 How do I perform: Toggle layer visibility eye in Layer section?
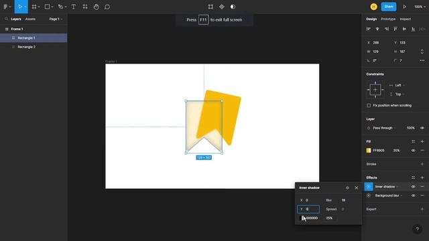click(422, 128)
